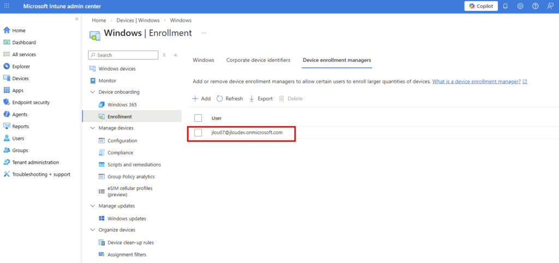This screenshot has height=263, width=559.
Task: Open the feedback person icon
Action: tap(550, 6)
